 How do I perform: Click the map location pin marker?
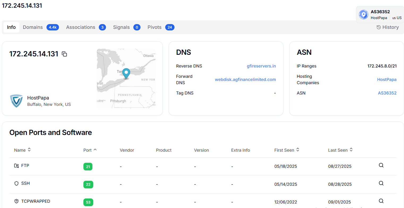[126, 73]
